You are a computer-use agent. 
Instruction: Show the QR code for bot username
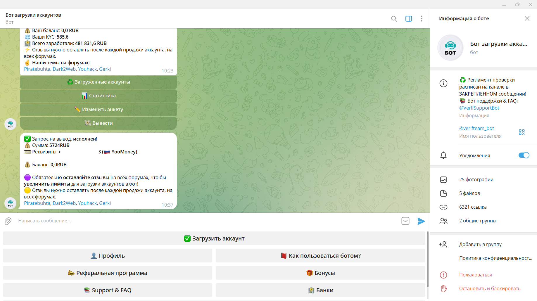(522, 132)
